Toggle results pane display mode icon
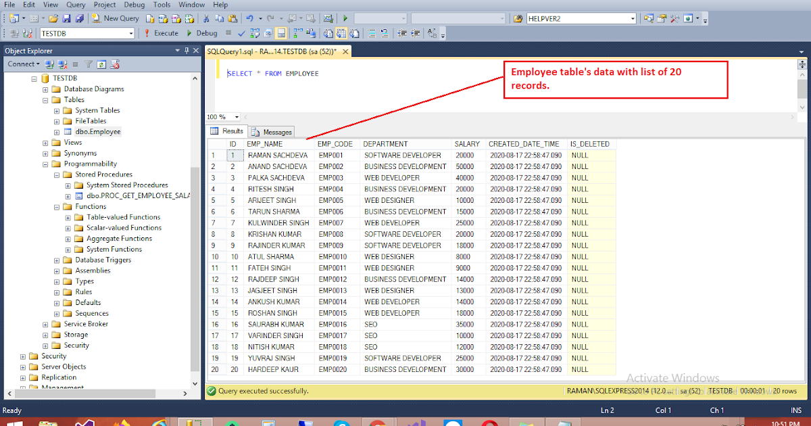Viewport: 811px width, 426px height. [280, 32]
